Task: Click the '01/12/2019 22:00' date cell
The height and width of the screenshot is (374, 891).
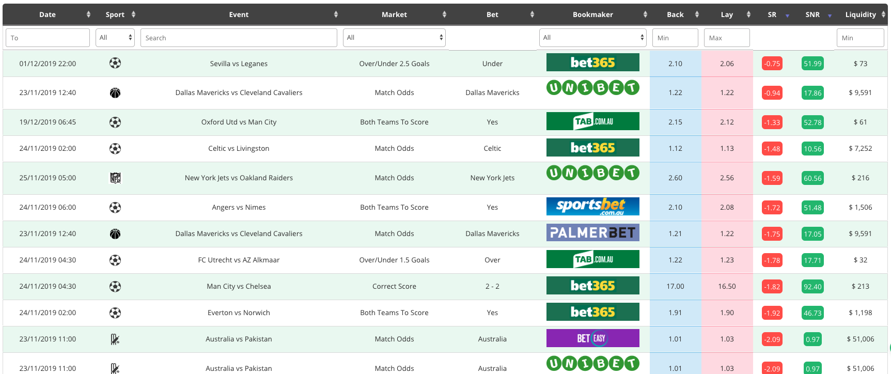Action: [x=48, y=64]
